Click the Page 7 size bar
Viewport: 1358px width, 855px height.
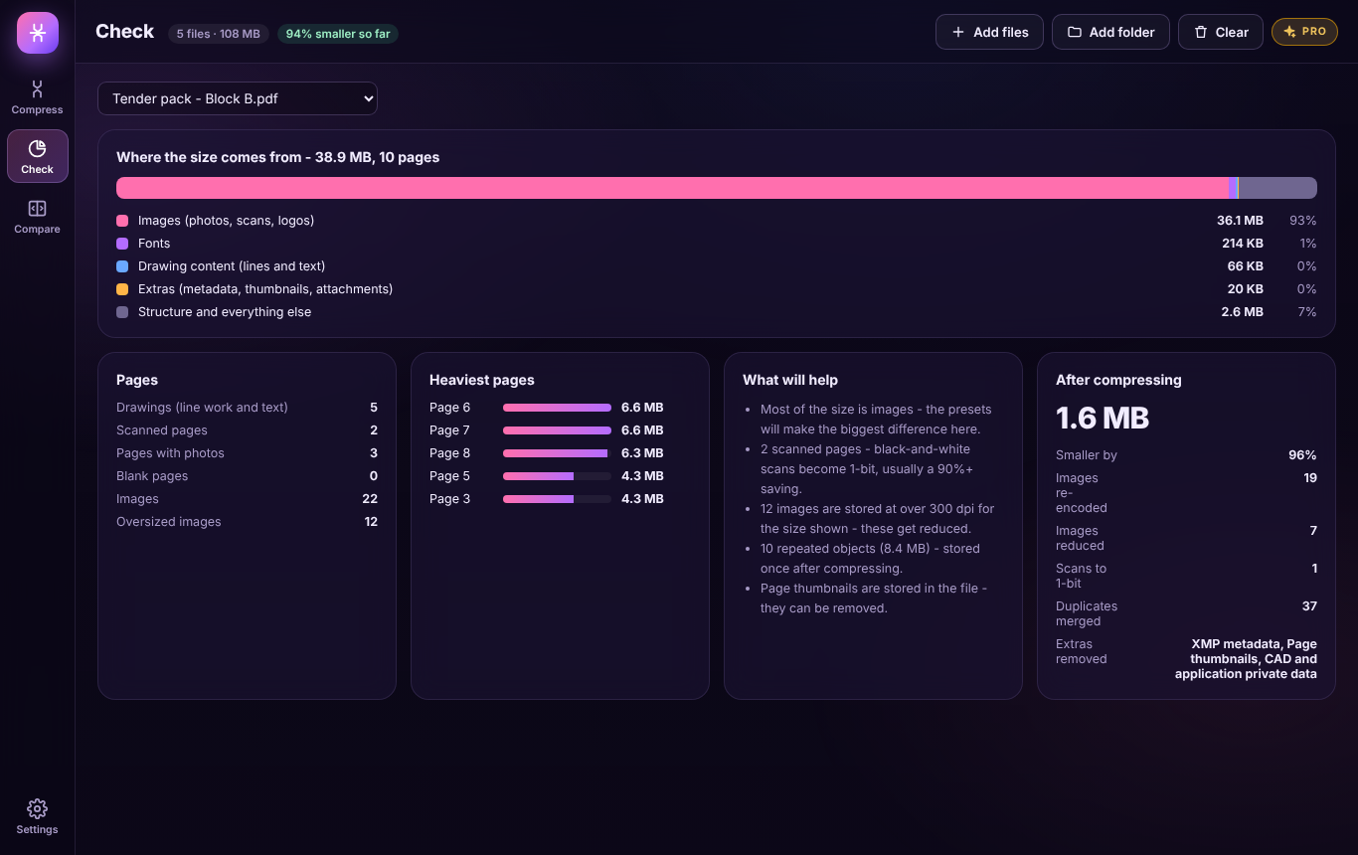(x=557, y=430)
